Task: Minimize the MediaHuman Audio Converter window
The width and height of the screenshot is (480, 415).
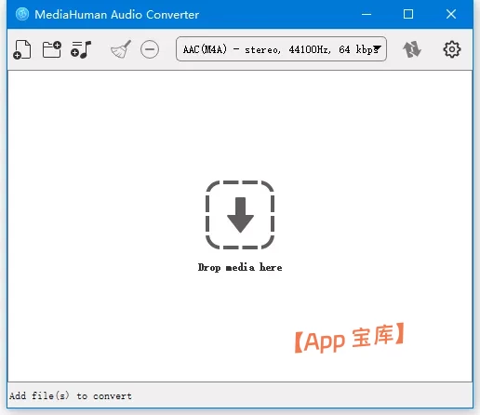Action: (367, 14)
